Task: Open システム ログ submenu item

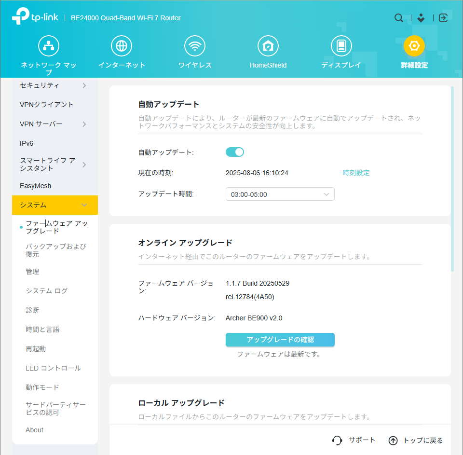Action: tap(47, 291)
